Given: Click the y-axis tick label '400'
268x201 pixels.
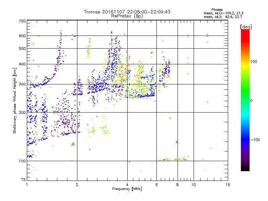Looking at the screenshot, I should tap(22, 64).
